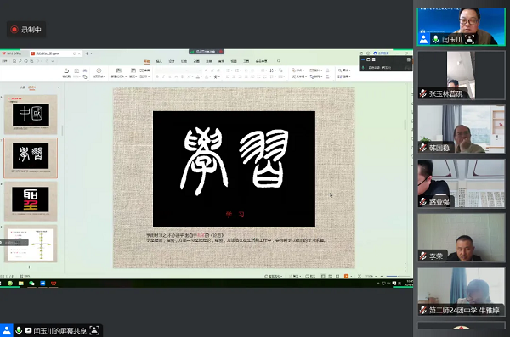
Task: Open the 新建幻灯片 dropdown
Action: [119, 76]
